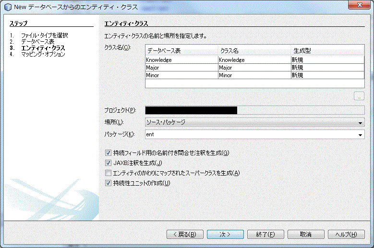Toggle the named query annotations checkbox
The image size is (374, 248).
108,153
